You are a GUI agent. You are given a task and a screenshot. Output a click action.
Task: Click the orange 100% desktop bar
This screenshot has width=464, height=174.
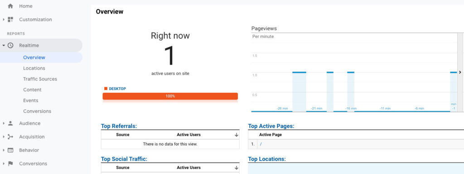170,96
